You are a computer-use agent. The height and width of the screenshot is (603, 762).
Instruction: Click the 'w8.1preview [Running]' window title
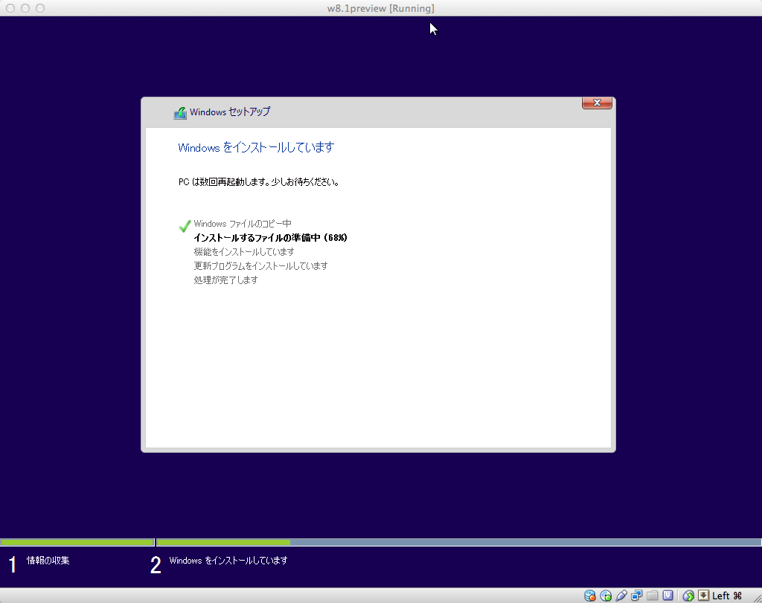click(x=380, y=8)
